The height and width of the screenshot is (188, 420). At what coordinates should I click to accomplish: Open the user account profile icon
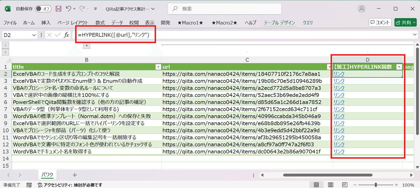[362, 8]
